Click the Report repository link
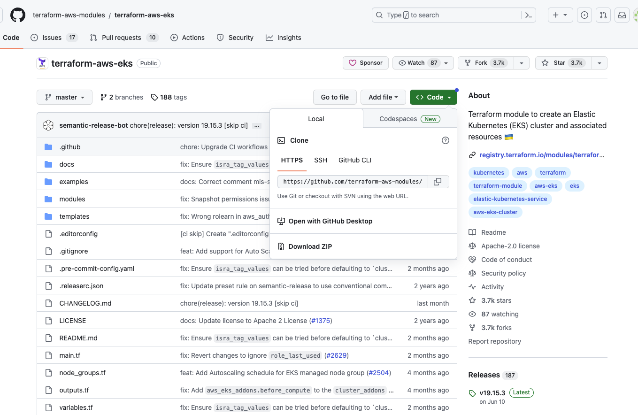The width and height of the screenshot is (638, 415). [x=495, y=341]
